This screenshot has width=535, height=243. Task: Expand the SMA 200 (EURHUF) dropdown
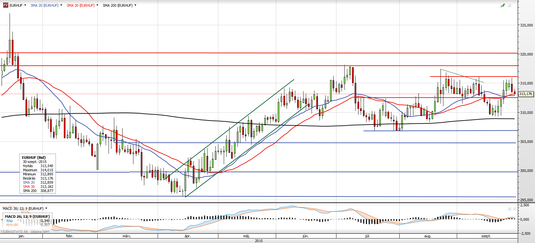point(135,5)
